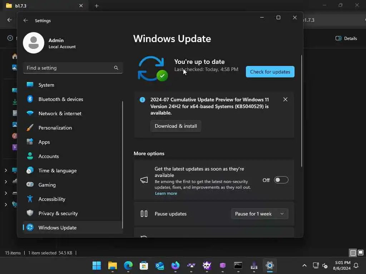Screen dimensions: 366x274
Task: Toggle get latest updates switch
Action: 281,180
